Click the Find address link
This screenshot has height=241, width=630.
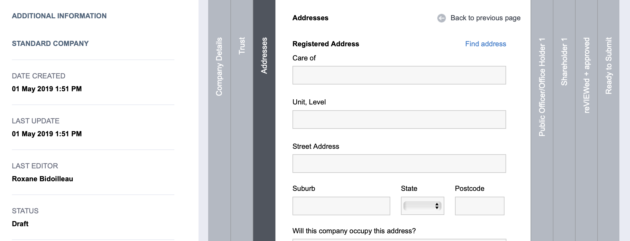(485, 44)
